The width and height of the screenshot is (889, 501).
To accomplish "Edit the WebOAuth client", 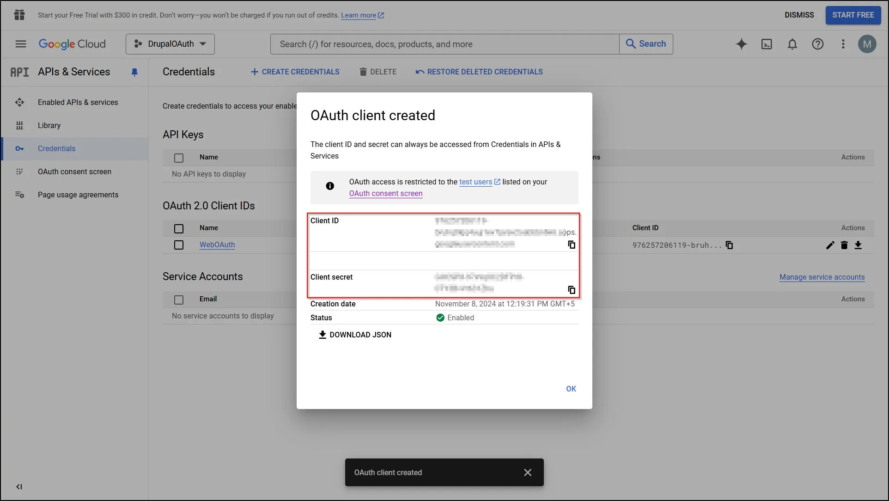I will pyautogui.click(x=830, y=245).
